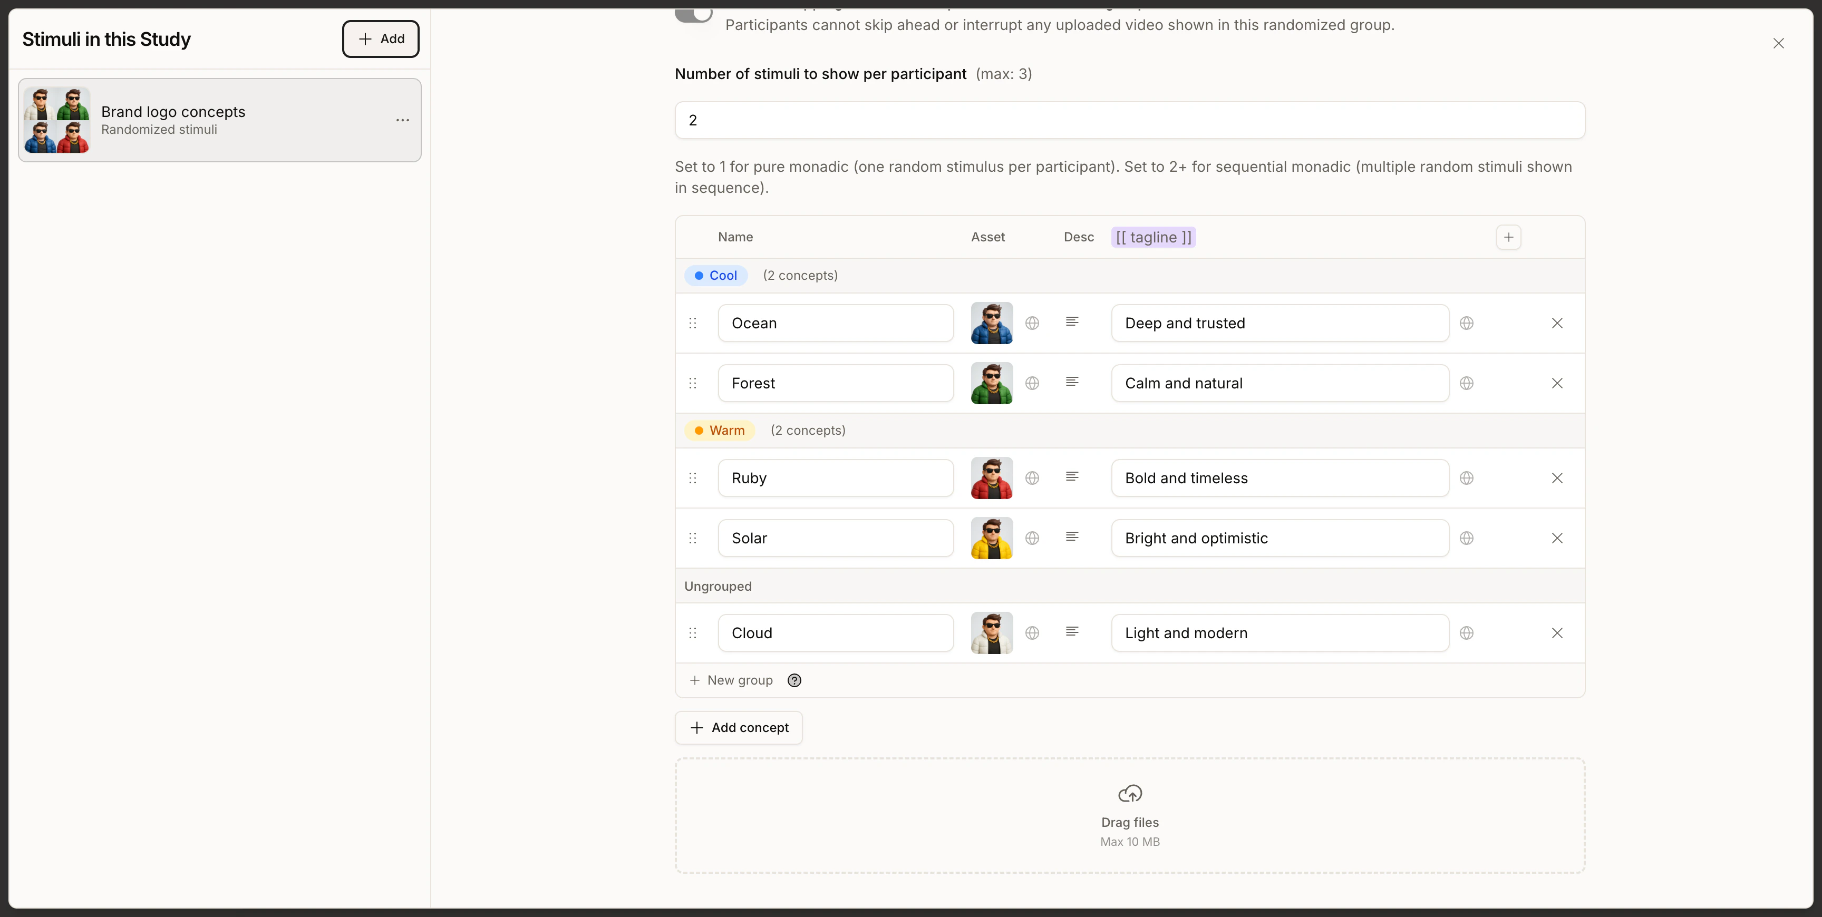Click the Warm group label badge
This screenshot has height=917, width=1822.
pos(719,430)
